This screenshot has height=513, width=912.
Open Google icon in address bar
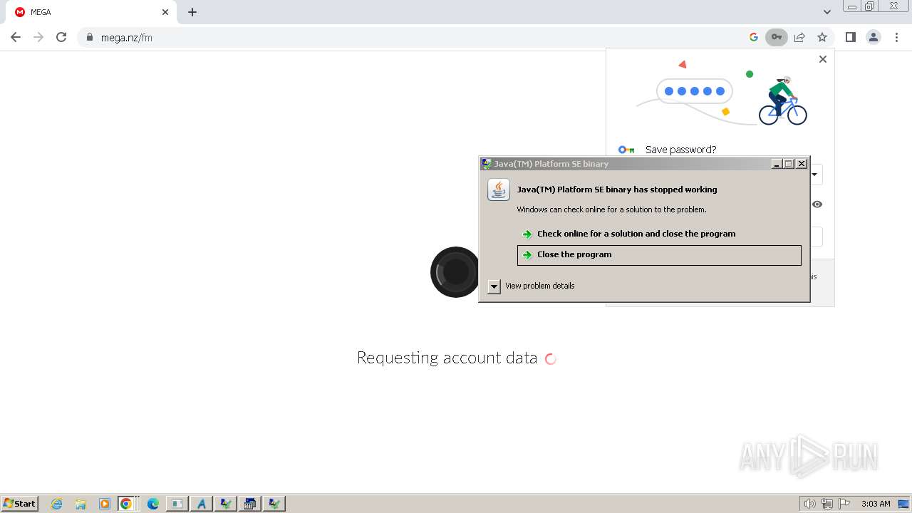(754, 37)
